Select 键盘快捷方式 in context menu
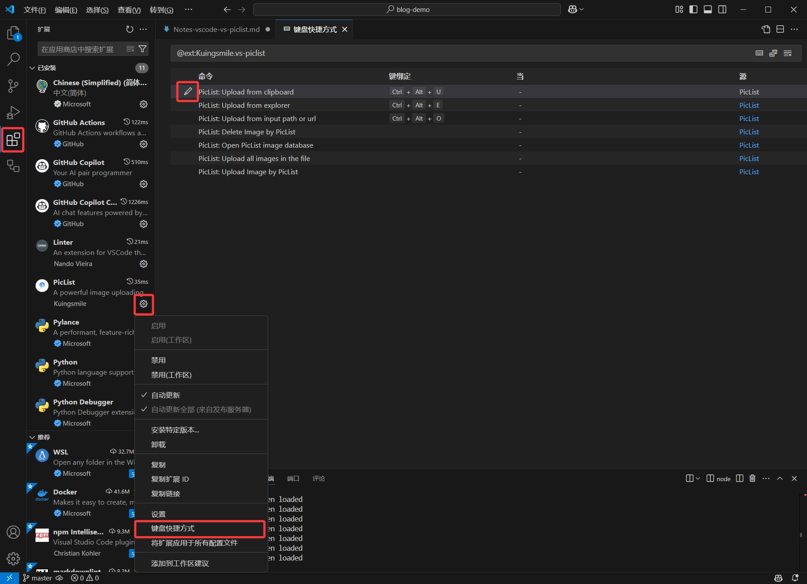807x584 pixels. tap(200, 529)
